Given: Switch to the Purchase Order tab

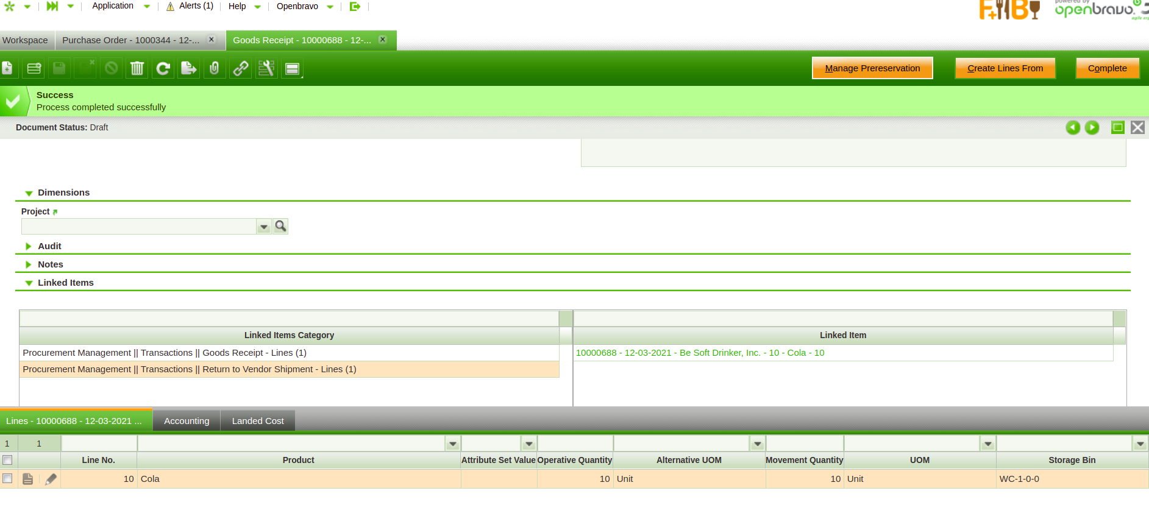Looking at the screenshot, I should coord(130,40).
